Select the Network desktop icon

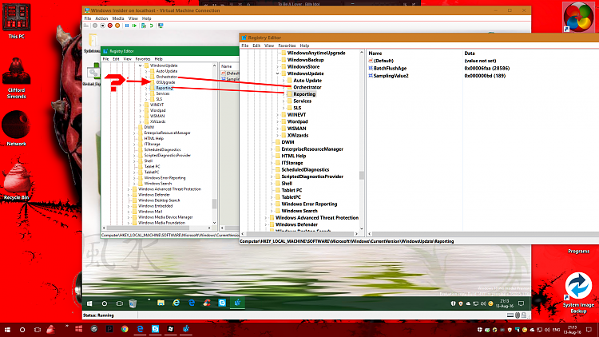pos(16,129)
